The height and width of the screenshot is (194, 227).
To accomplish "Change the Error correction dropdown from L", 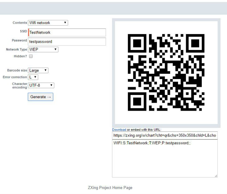I will point(33,77).
